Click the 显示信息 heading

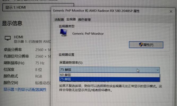pyautogui.click(x=12, y=23)
